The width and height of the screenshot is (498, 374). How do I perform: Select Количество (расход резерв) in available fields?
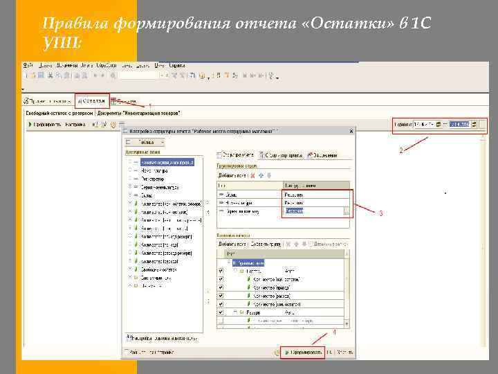point(167,253)
